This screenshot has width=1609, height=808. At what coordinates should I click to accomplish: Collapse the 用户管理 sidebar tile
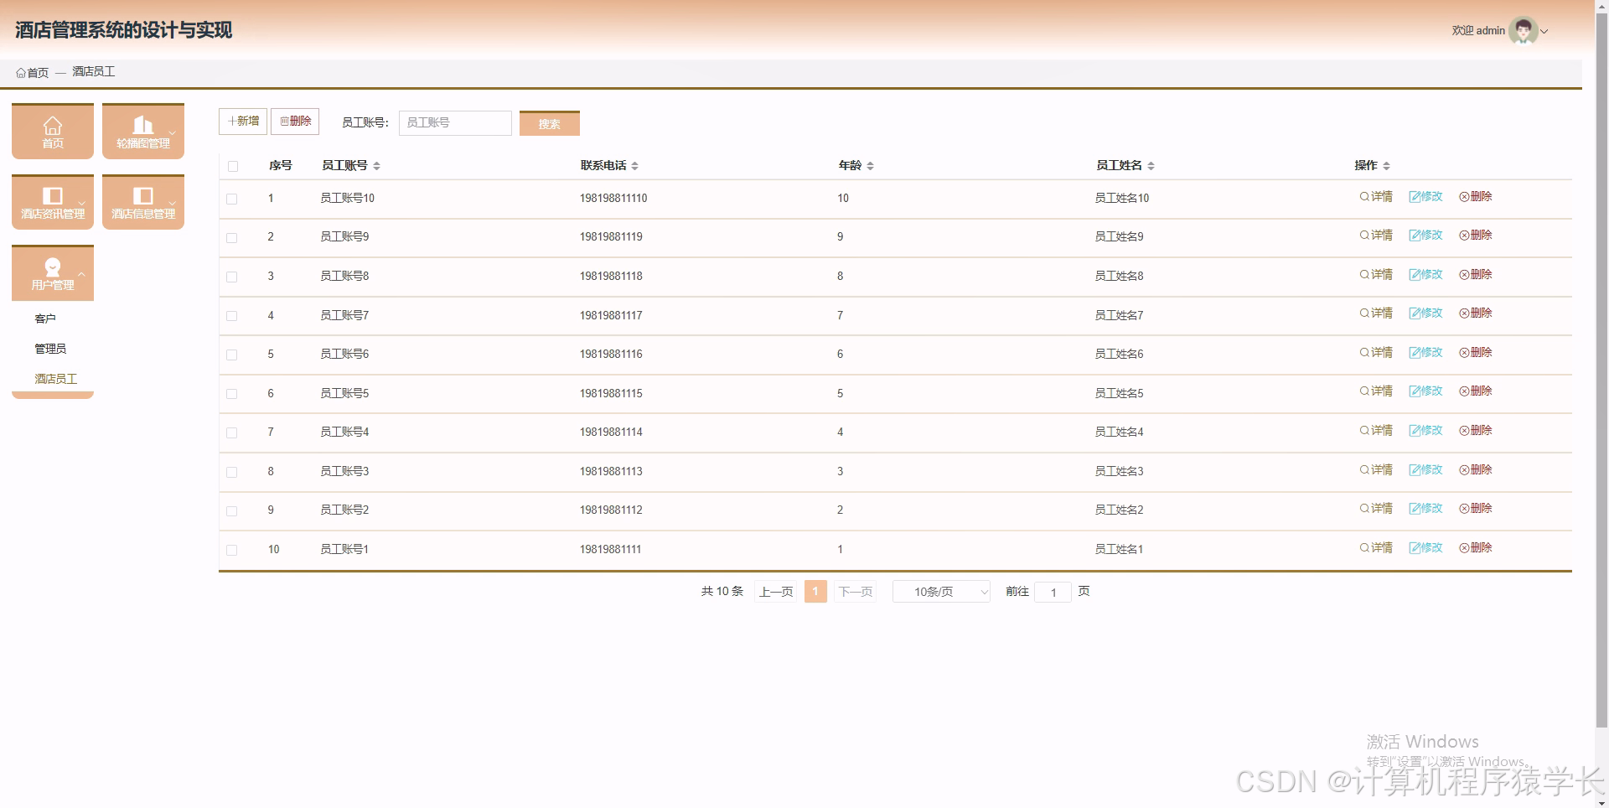[x=53, y=273]
